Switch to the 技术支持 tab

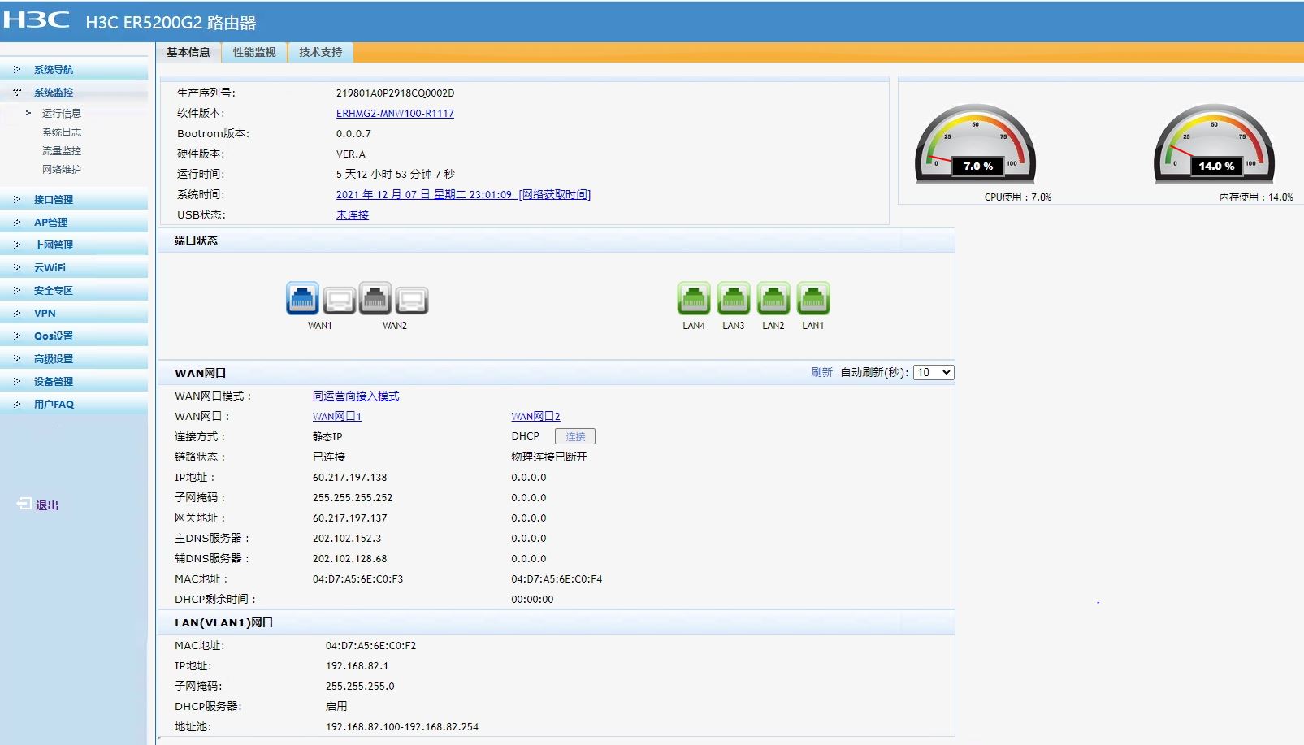coord(321,52)
